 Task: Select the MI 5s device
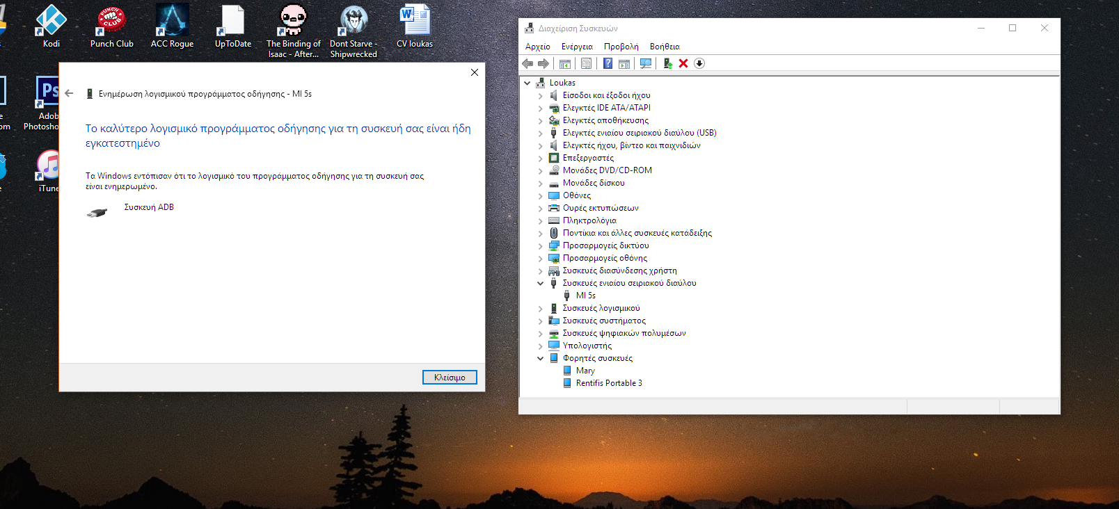pyautogui.click(x=585, y=296)
